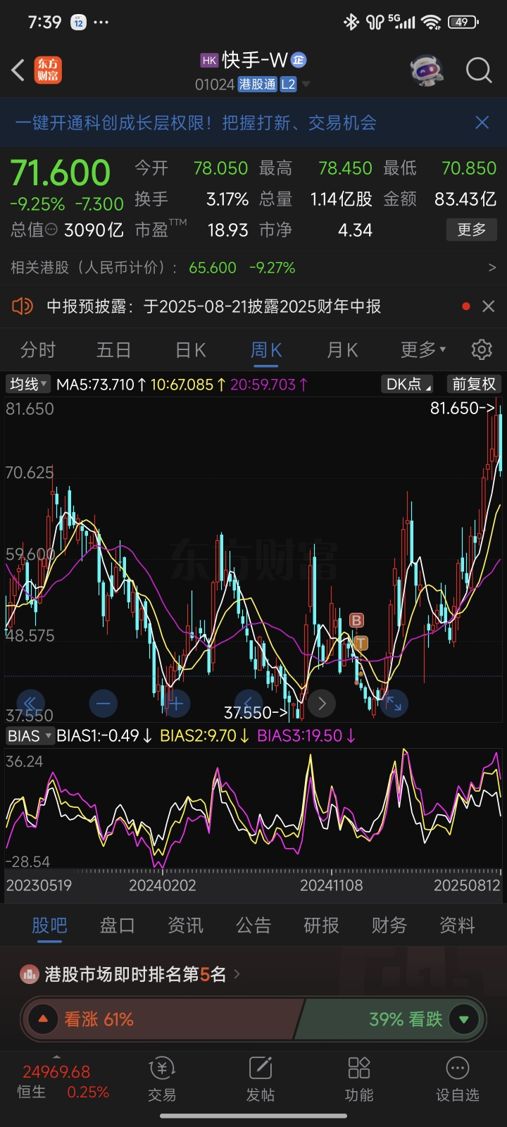Open the 盘口 tab
The image size is (507, 1127).
click(117, 925)
